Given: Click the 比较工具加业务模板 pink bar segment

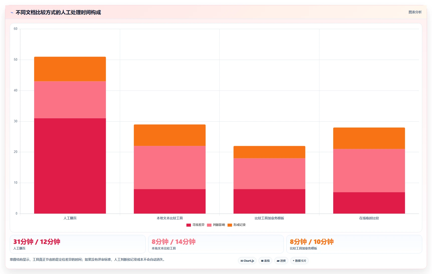Looking at the screenshot, I should click(269, 173).
